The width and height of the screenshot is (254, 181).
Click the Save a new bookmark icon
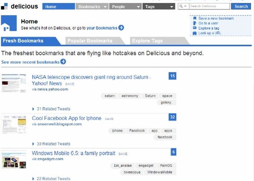tap(195, 18)
